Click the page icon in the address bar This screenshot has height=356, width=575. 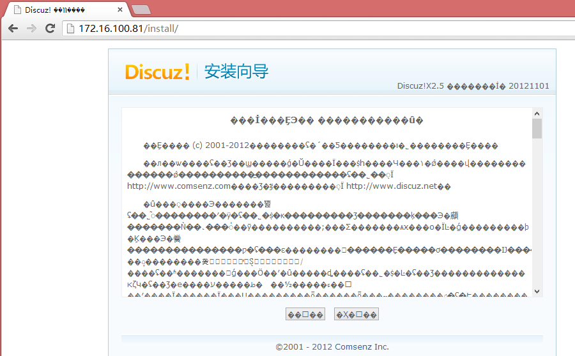coord(70,29)
